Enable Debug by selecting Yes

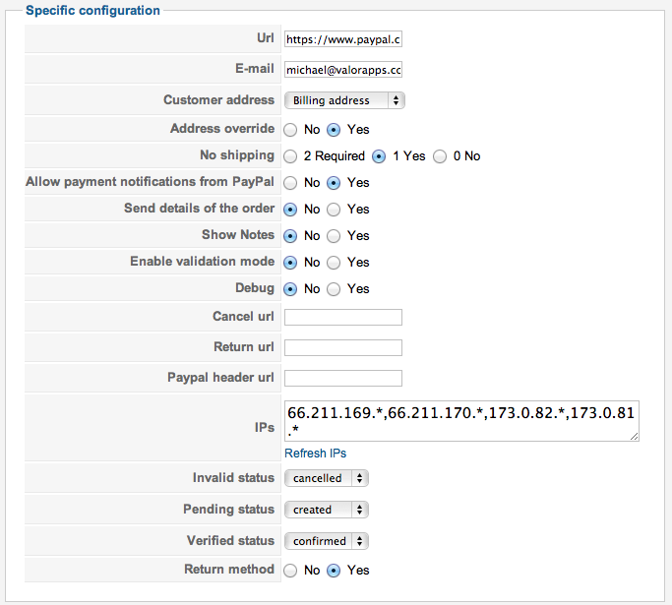coord(335,288)
